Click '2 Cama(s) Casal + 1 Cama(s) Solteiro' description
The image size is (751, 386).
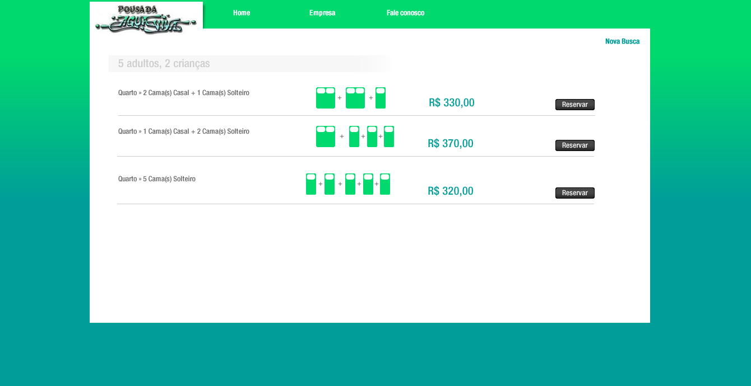click(x=184, y=93)
